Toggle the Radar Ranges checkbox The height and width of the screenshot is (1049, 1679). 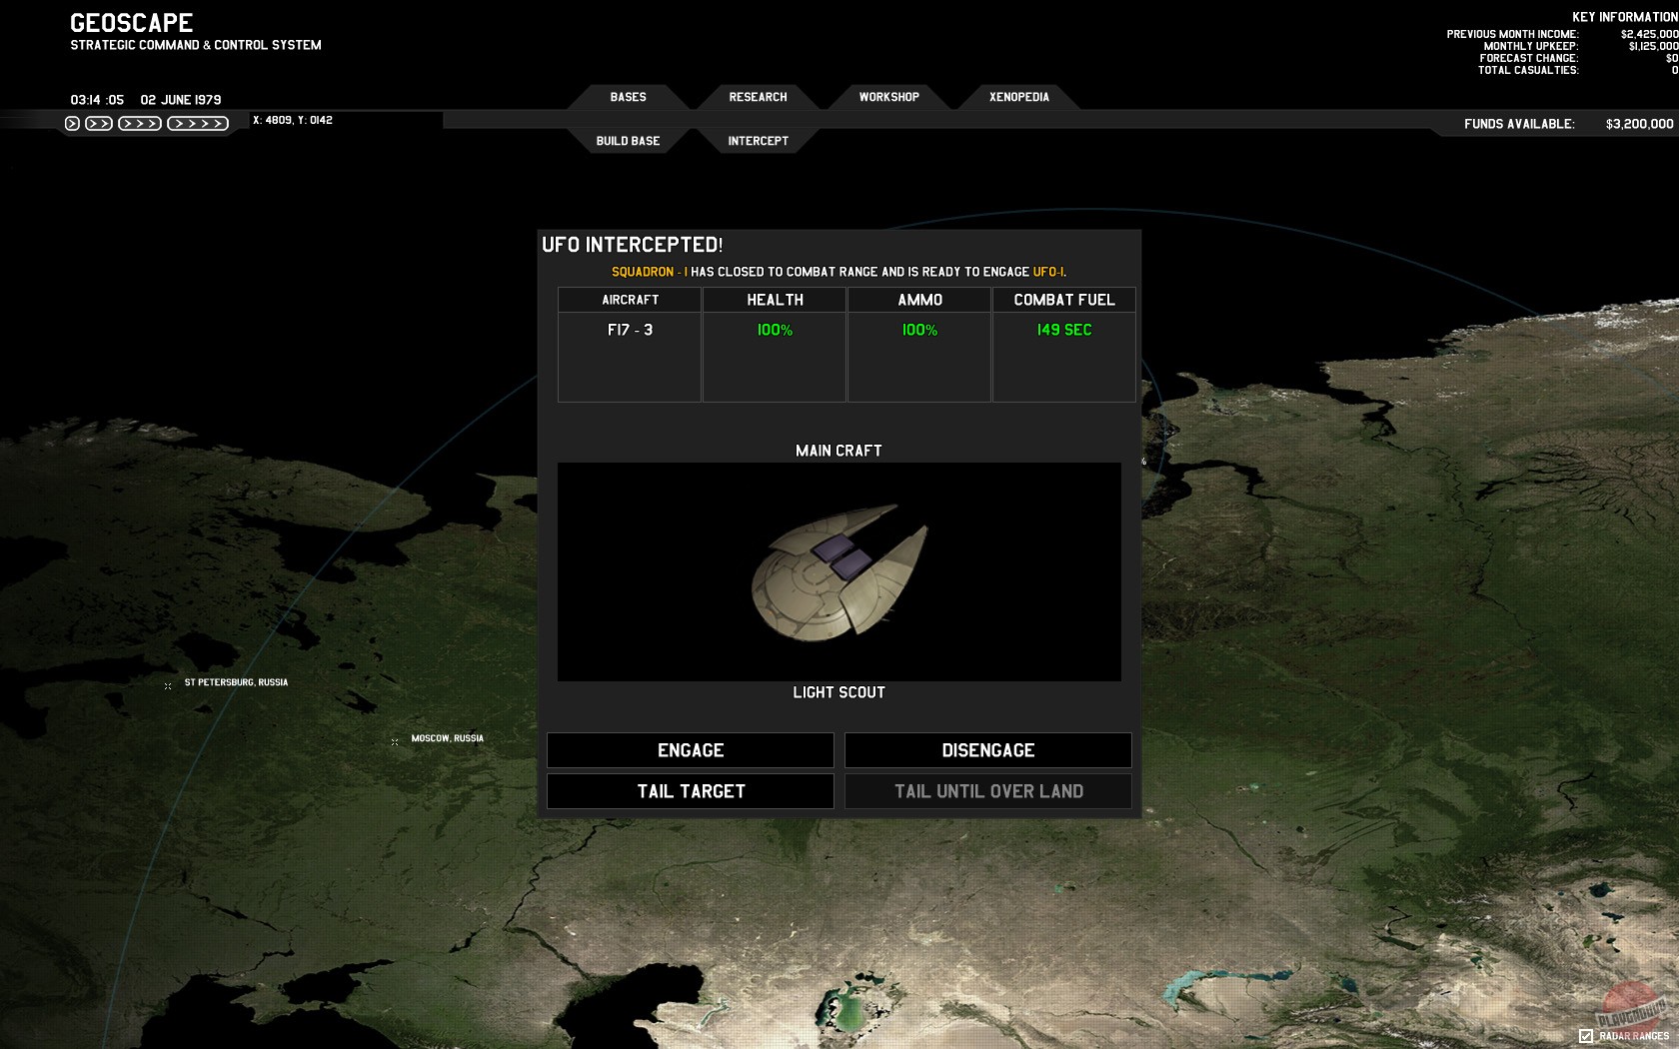point(1586,1036)
